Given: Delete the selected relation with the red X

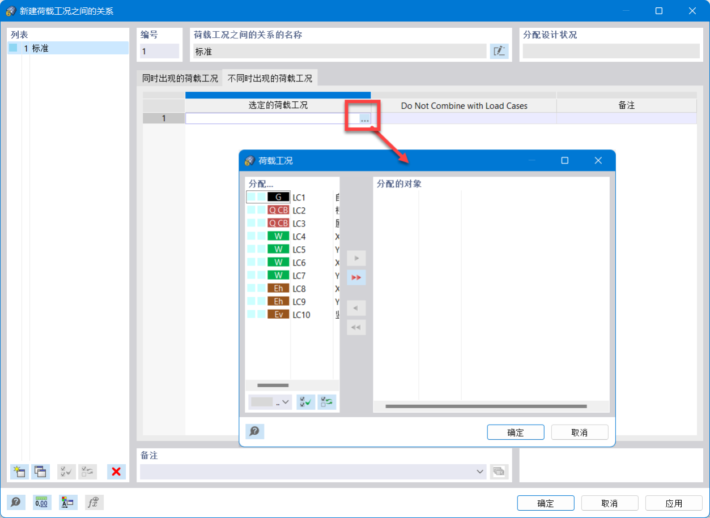Looking at the screenshot, I should tap(116, 471).
